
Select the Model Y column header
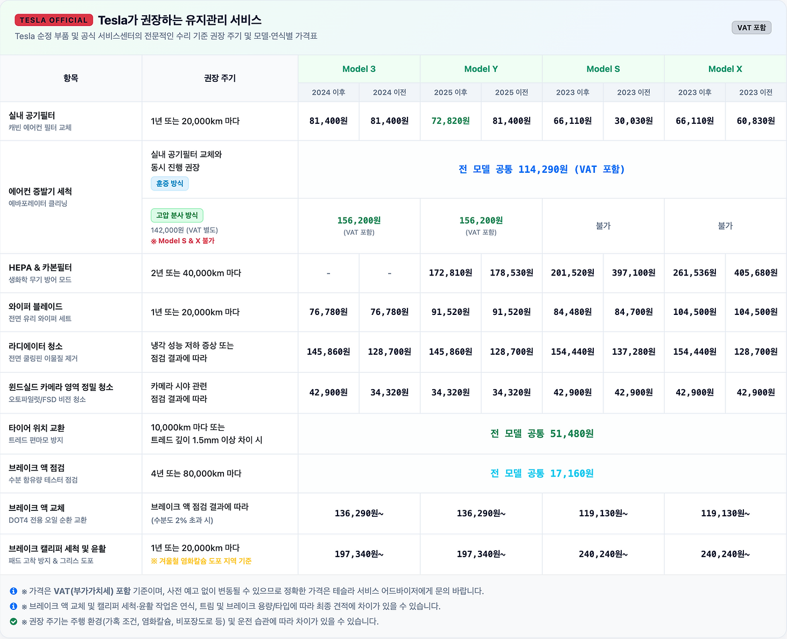[481, 69]
